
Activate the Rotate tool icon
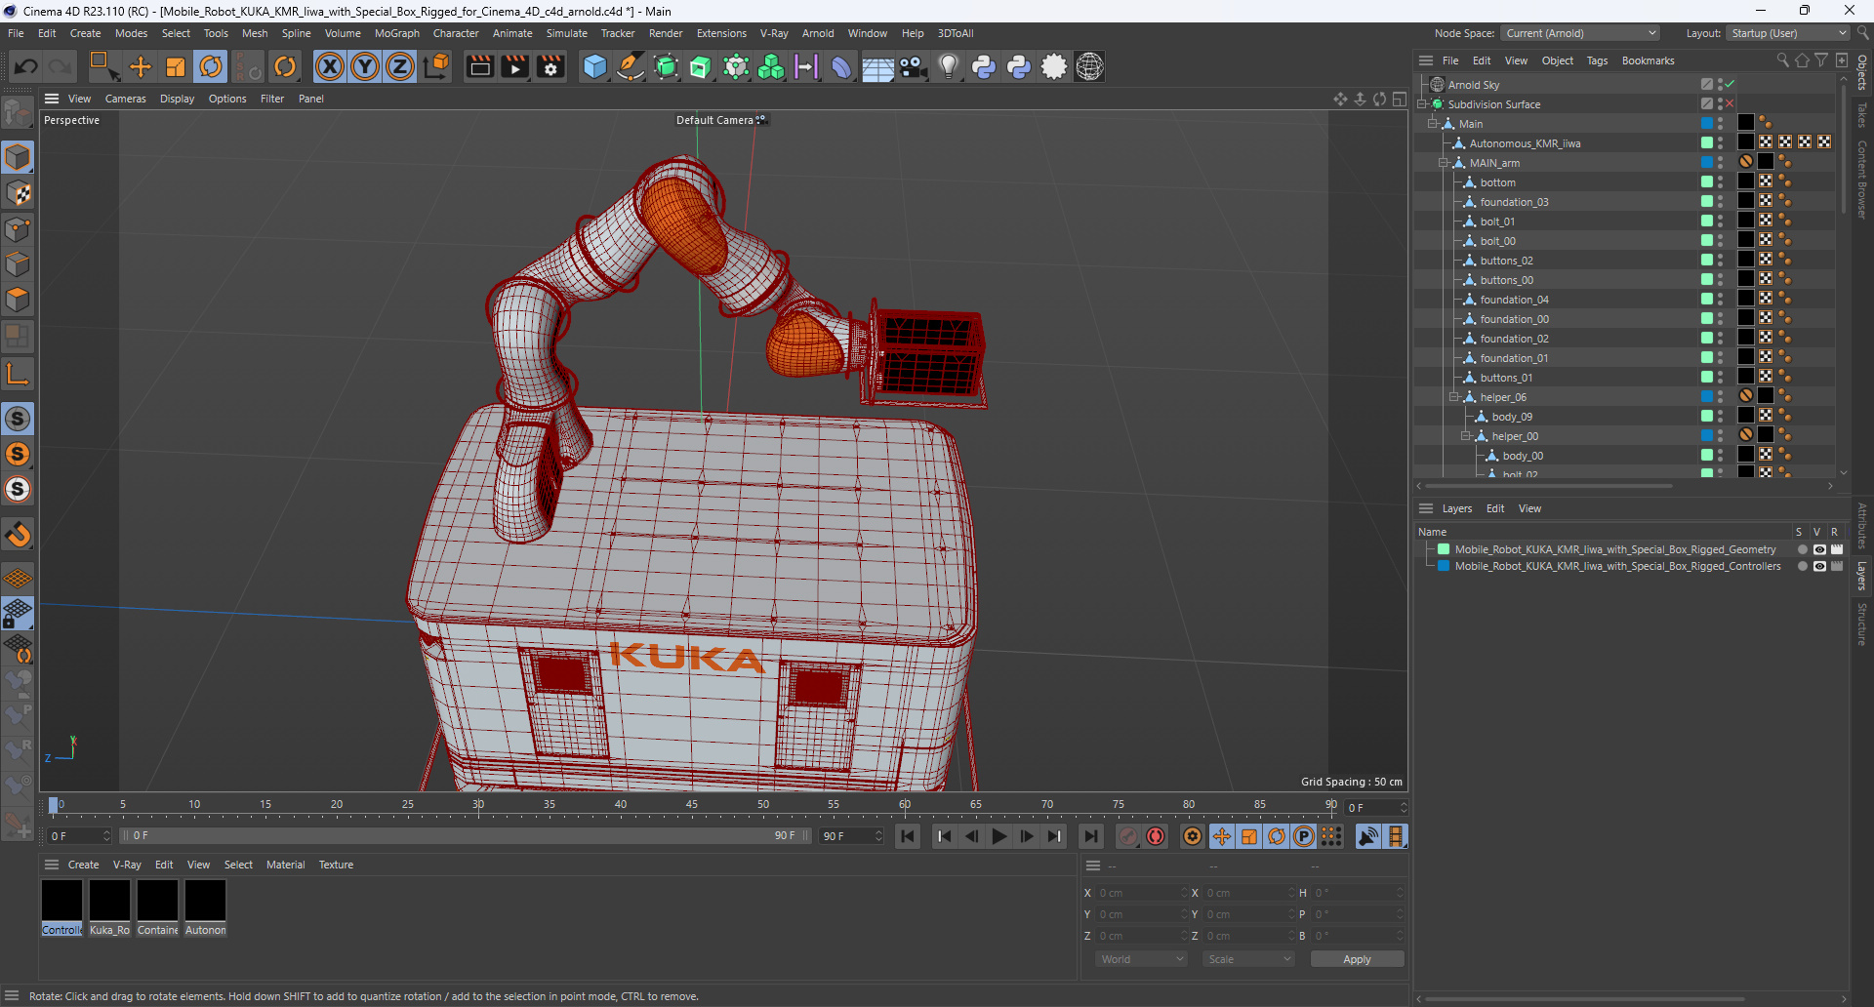(211, 66)
